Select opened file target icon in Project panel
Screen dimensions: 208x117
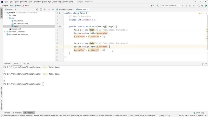click(x=37, y=9)
